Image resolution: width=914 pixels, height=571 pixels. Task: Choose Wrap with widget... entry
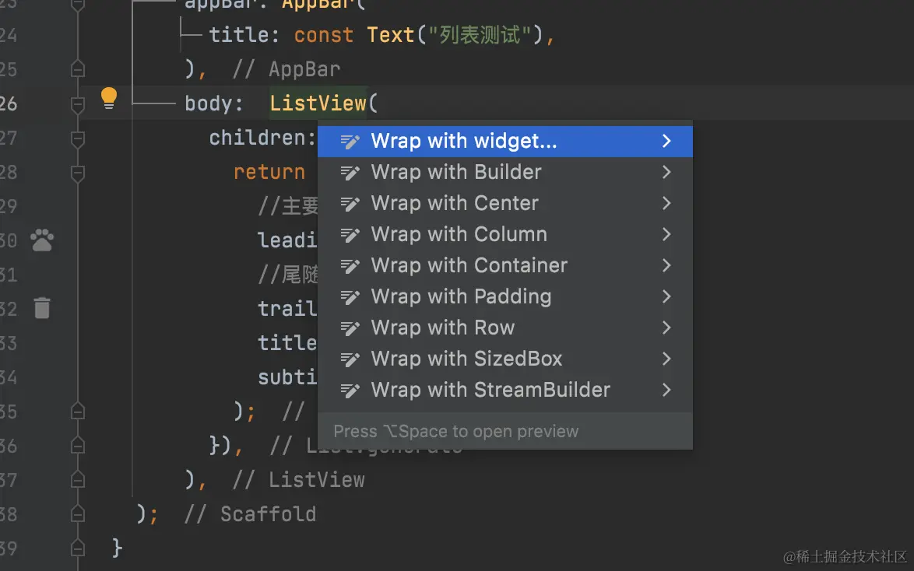pos(464,142)
